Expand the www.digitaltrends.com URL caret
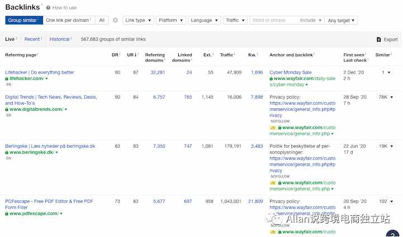Viewport: 403px width, 237px height. [66, 109]
